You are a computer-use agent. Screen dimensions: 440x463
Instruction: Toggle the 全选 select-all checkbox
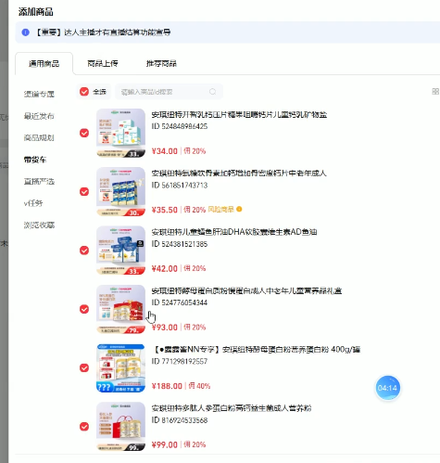(84, 92)
